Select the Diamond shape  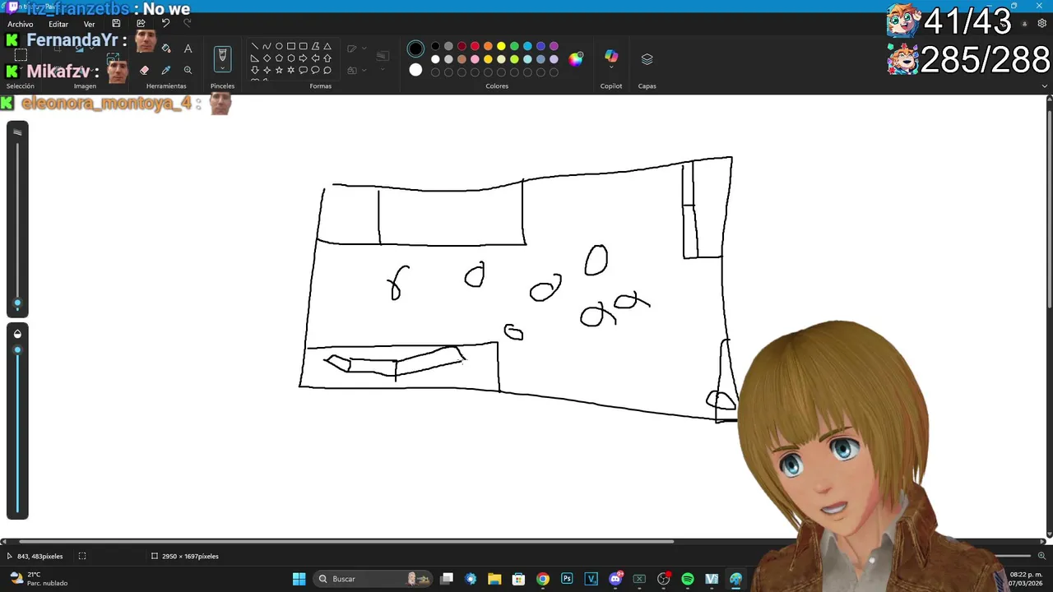coord(267,58)
